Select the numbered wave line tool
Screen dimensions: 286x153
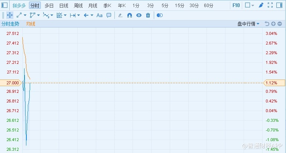click(46, 15)
